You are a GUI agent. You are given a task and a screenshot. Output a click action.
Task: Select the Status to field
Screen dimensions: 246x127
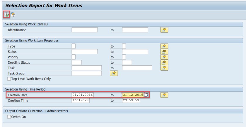click(135, 52)
